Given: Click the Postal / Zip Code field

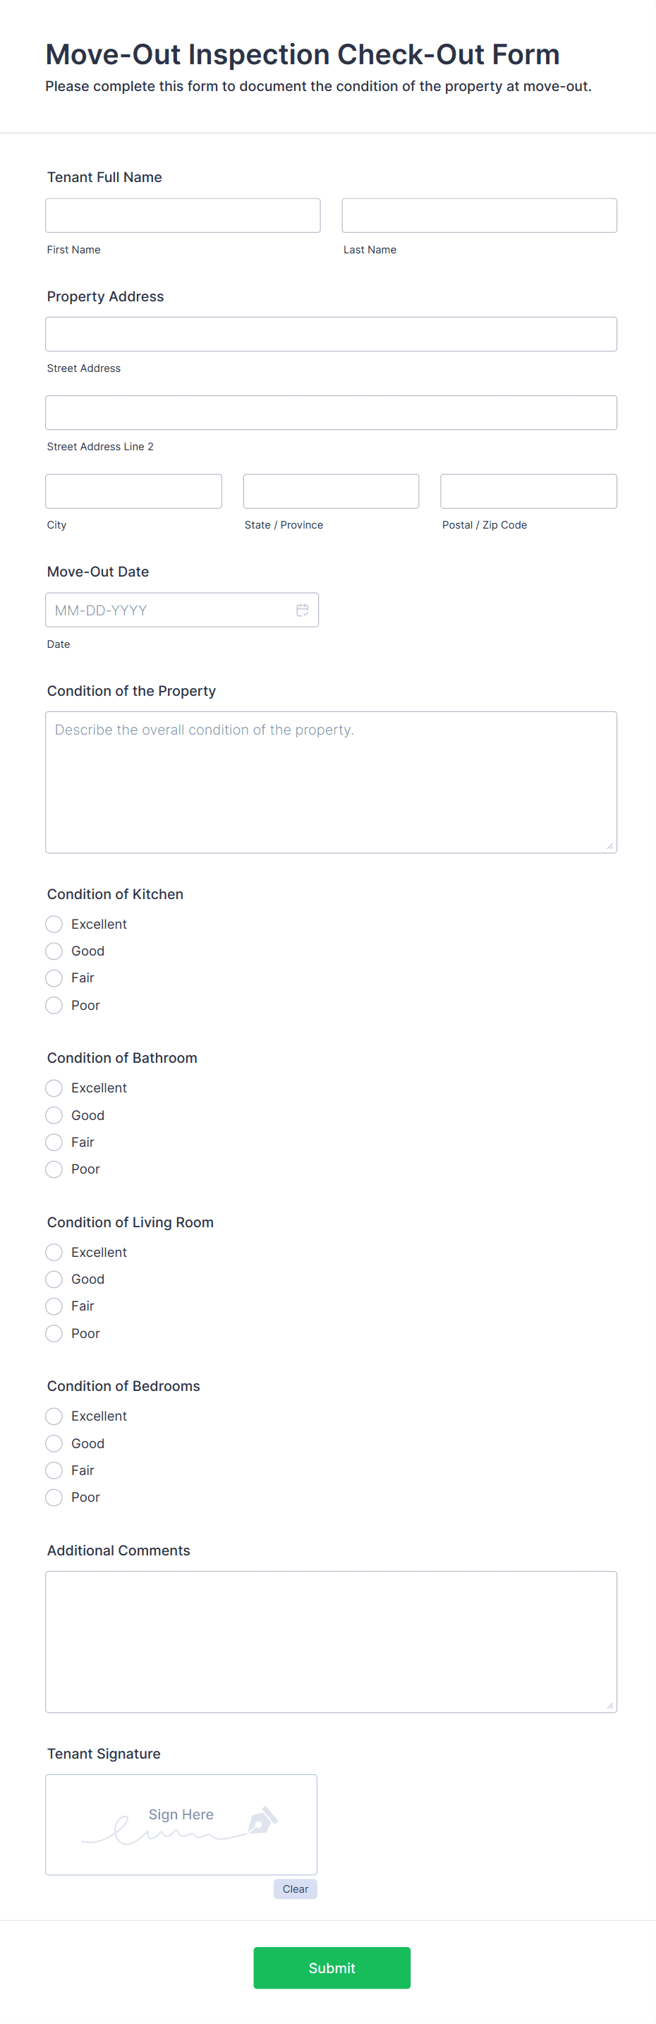Looking at the screenshot, I should pos(528,490).
